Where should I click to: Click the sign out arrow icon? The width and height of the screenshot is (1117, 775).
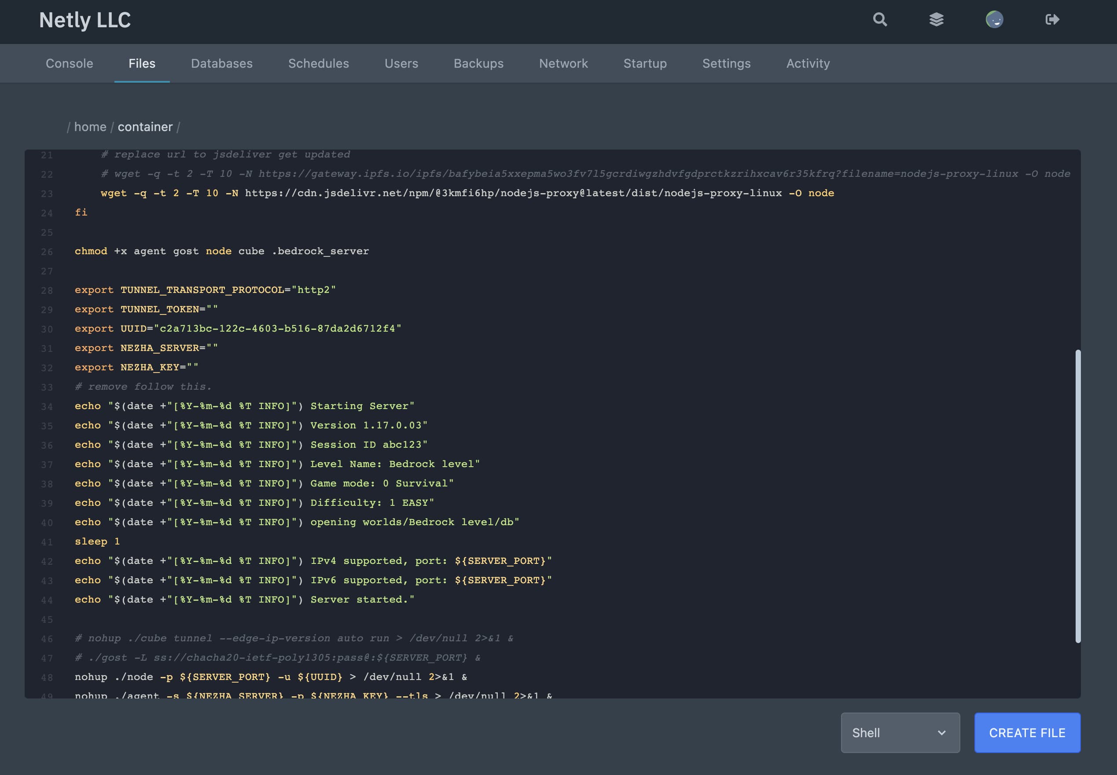pyautogui.click(x=1052, y=19)
